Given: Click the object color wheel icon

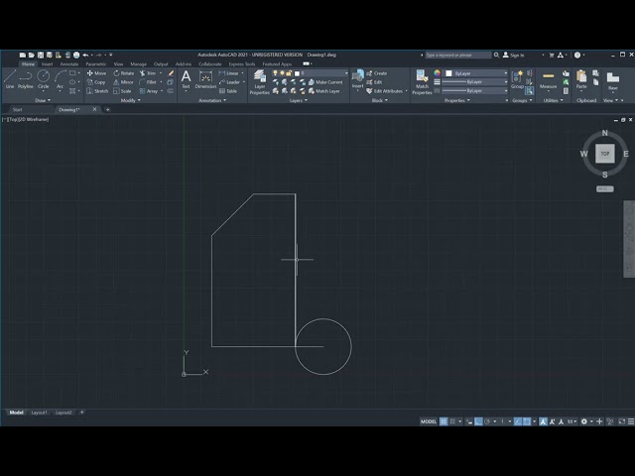Looking at the screenshot, I should [x=437, y=72].
